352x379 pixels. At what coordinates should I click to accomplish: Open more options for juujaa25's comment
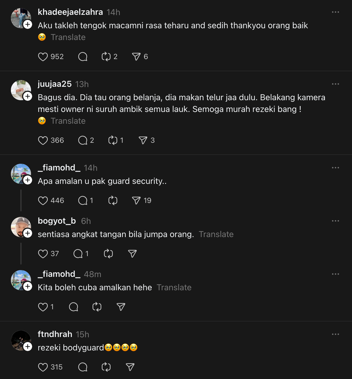point(335,84)
